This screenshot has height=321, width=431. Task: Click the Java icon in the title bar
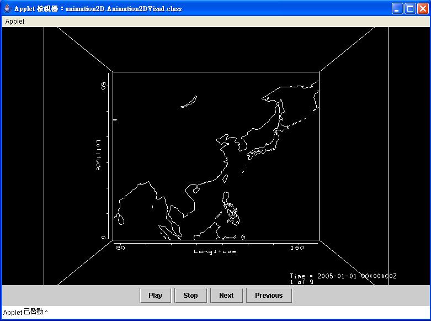[8, 8]
